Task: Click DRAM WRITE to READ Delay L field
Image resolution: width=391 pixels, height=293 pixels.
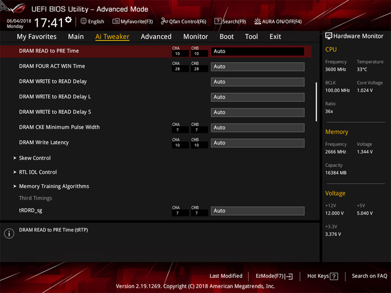Action: pos(257,97)
